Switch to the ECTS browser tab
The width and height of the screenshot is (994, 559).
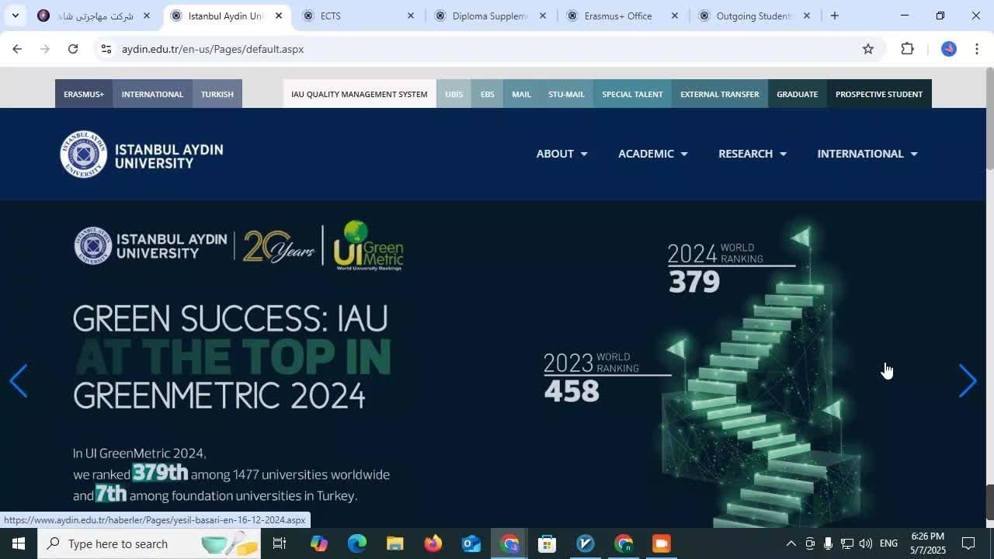tap(357, 16)
